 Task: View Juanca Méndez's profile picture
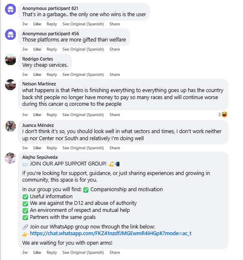pos(10,126)
